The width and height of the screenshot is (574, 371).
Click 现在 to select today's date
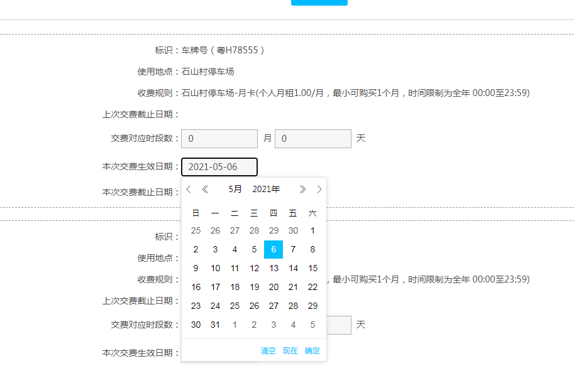coord(290,351)
